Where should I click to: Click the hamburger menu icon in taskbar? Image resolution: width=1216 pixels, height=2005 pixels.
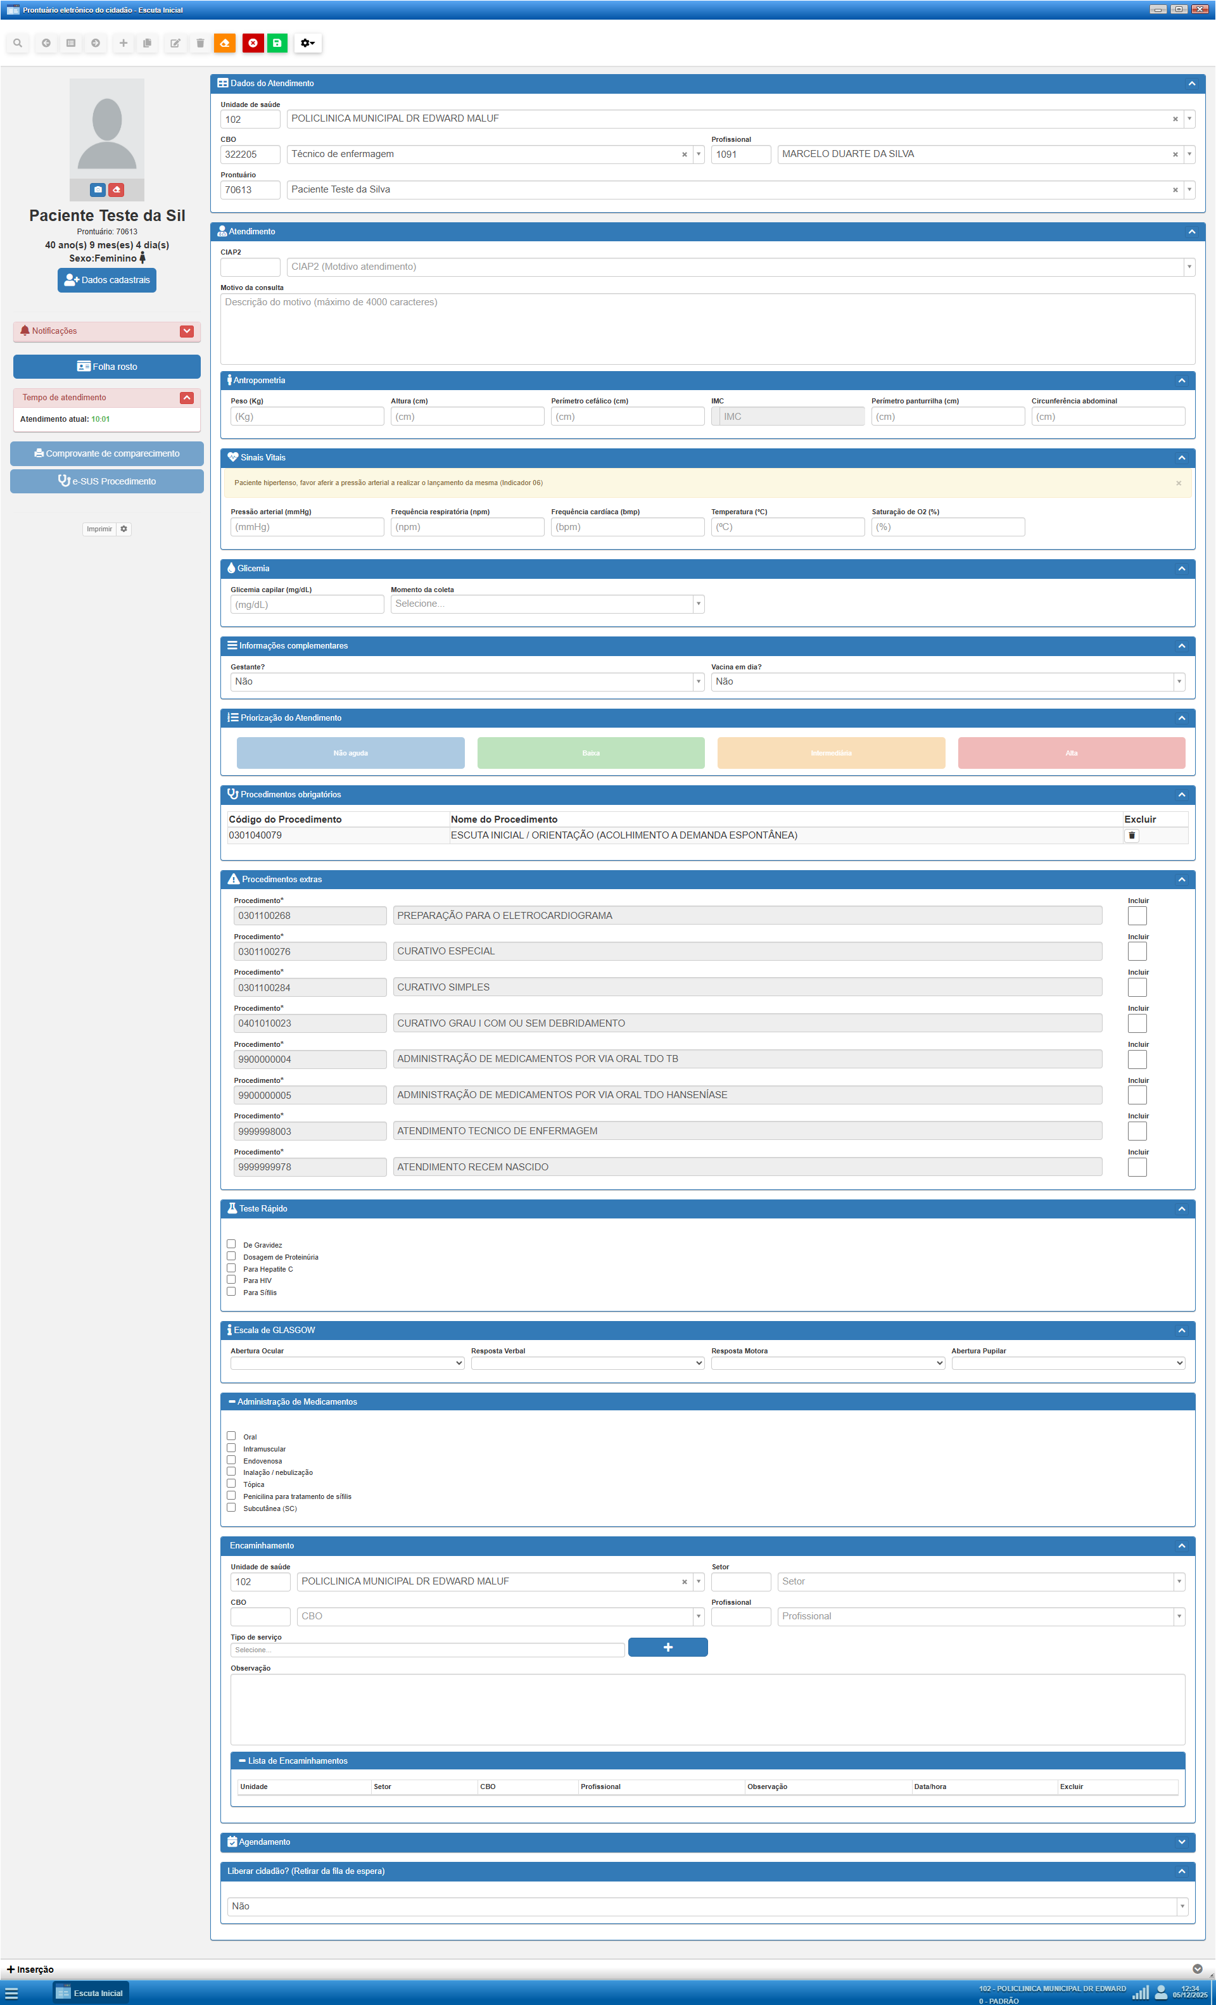[x=11, y=1993]
